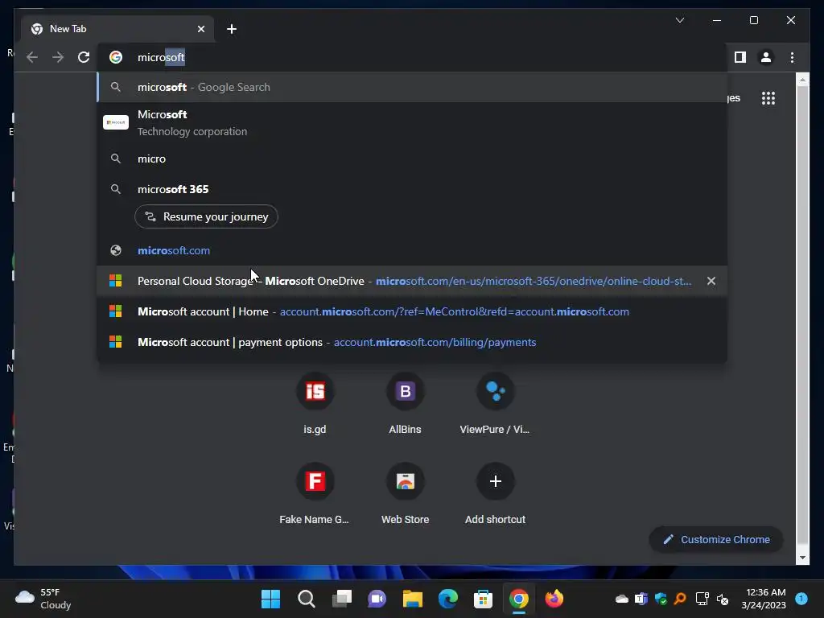The image size is (824, 618).
Task: Open the Windows Start menu
Action: point(270,599)
